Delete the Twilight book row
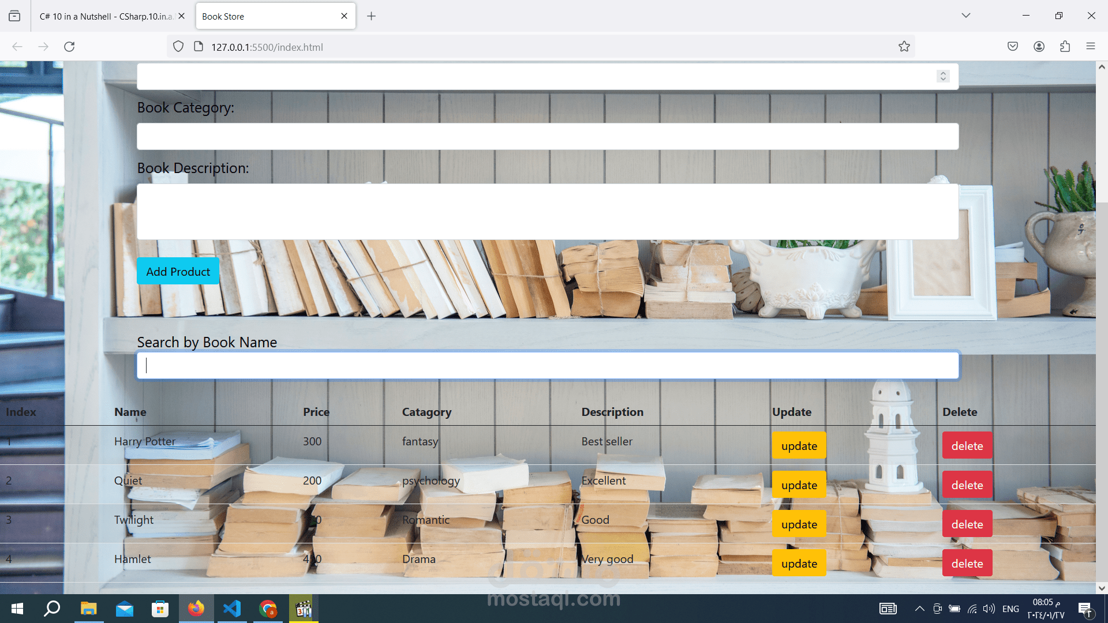The width and height of the screenshot is (1108, 623). coord(967,524)
